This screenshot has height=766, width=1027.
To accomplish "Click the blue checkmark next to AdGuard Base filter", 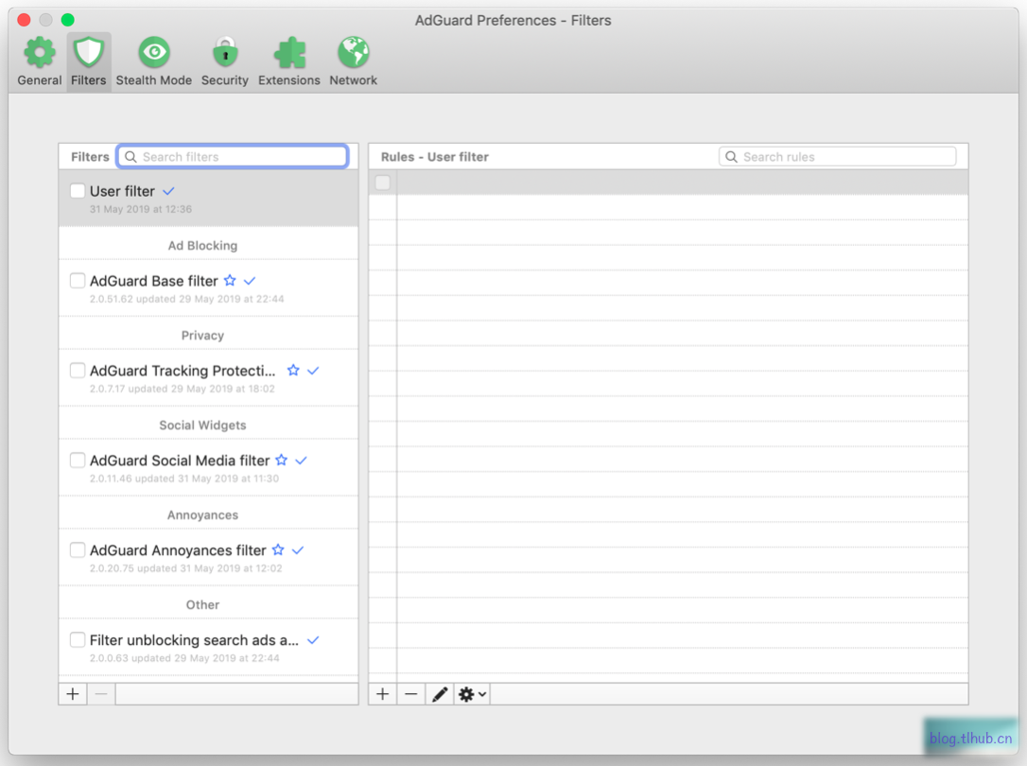I will pyautogui.click(x=250, y=281).
